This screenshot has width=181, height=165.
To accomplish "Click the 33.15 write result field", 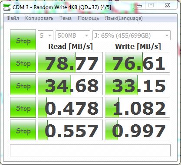I will click(138, 85).
